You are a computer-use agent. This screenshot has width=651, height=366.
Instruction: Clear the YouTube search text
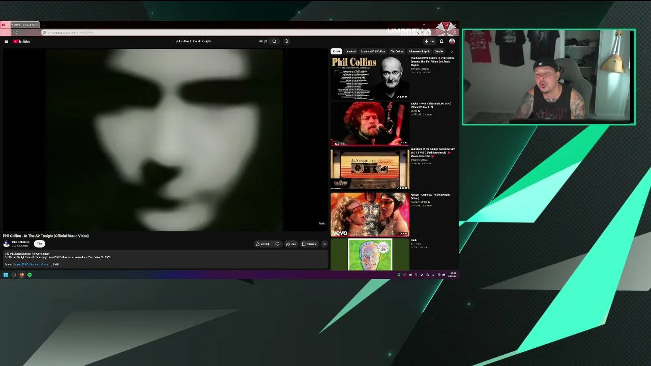click(265, 41)
